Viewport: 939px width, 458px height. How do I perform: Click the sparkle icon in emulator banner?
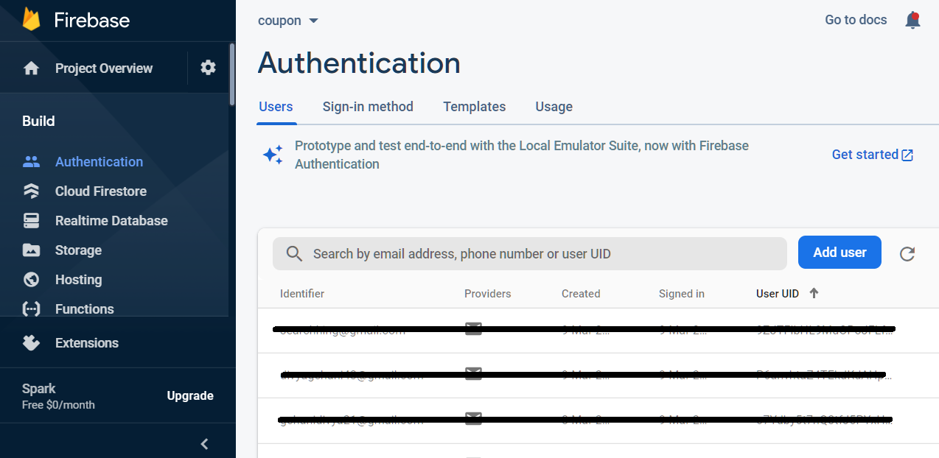click(273, 155)
